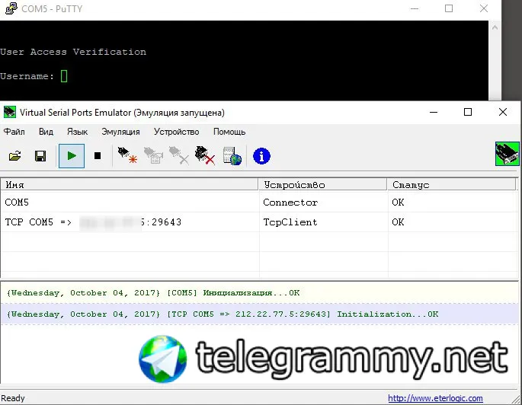Viewport: 522px width, 405px height.
Task: Sort by the Устройство column header
Action: click(x=323, y=184)
